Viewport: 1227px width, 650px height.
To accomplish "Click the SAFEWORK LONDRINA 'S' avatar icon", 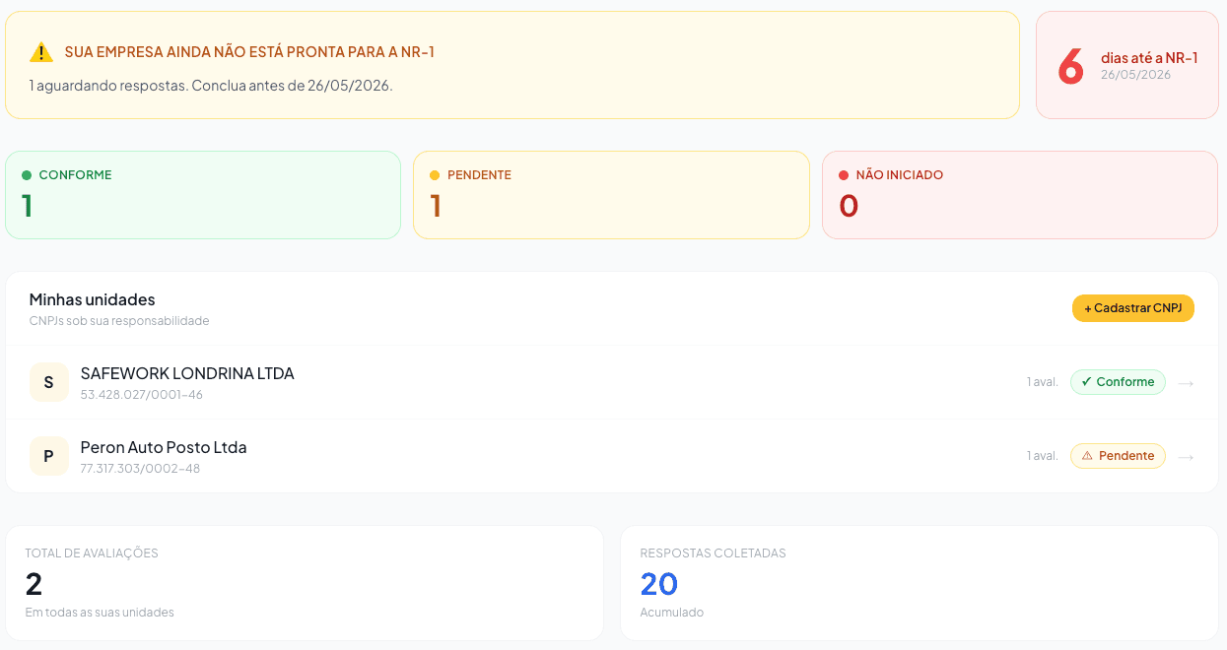I will pos(49,382).
